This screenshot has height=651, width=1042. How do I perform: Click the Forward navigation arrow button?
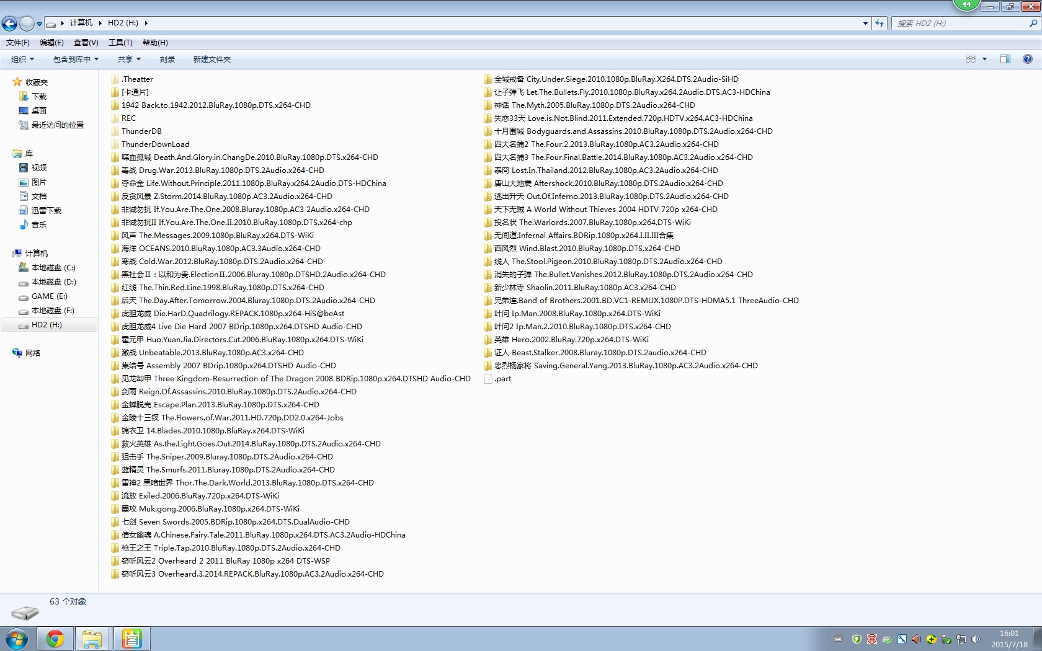[27, 24]
